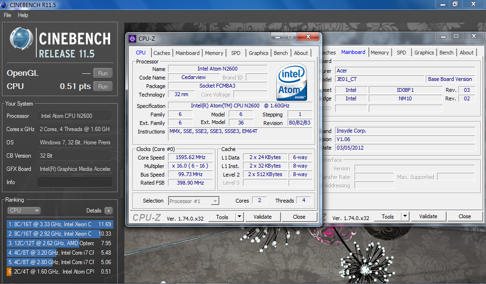
Task: Click Tools button in back CPU-Z window
Action: click(388, 217)
